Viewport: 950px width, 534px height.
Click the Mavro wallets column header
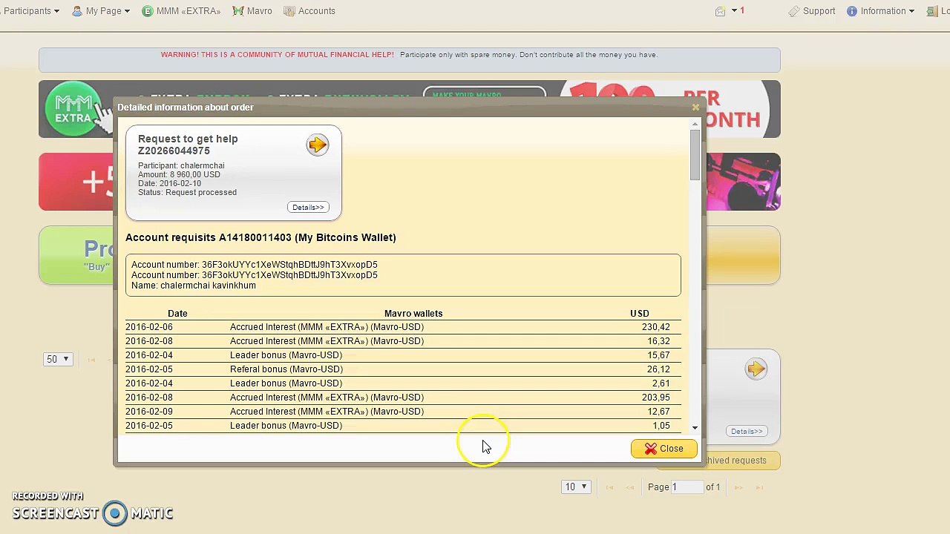click(413, 314)
